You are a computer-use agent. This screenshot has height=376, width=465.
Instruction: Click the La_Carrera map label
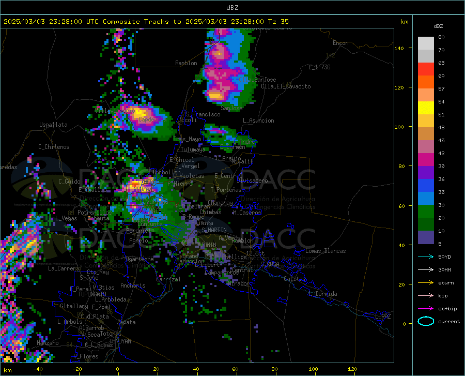click(x=64, y=268)
